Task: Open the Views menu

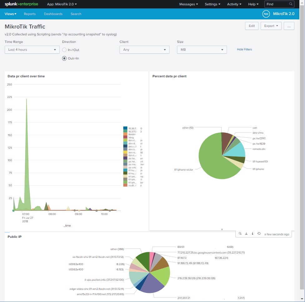Action: tap(11, 14)
